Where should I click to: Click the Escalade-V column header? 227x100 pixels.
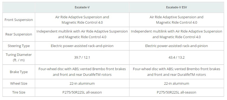coord(82,7)
